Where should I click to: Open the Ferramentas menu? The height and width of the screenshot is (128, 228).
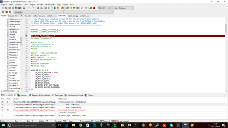click(x=50, y=5)
